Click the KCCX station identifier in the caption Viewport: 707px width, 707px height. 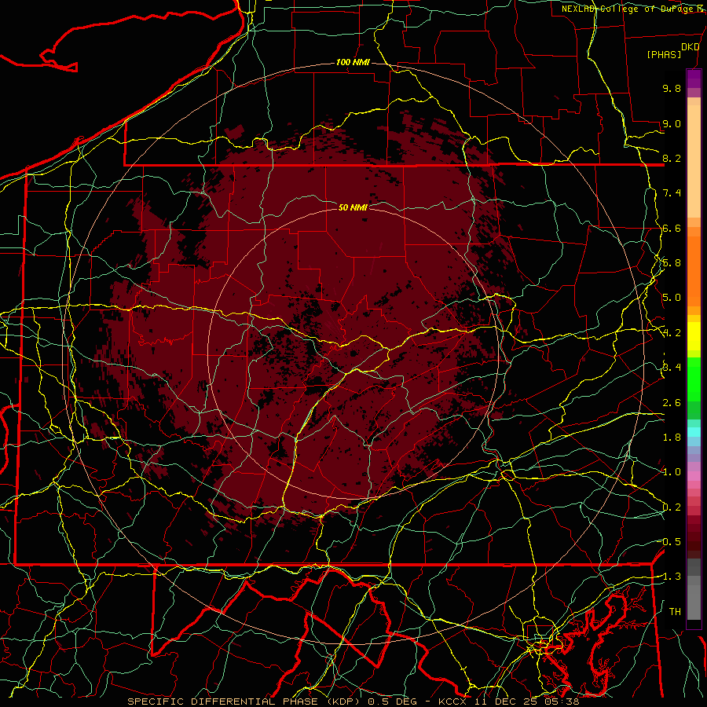(x=451, y=702)
